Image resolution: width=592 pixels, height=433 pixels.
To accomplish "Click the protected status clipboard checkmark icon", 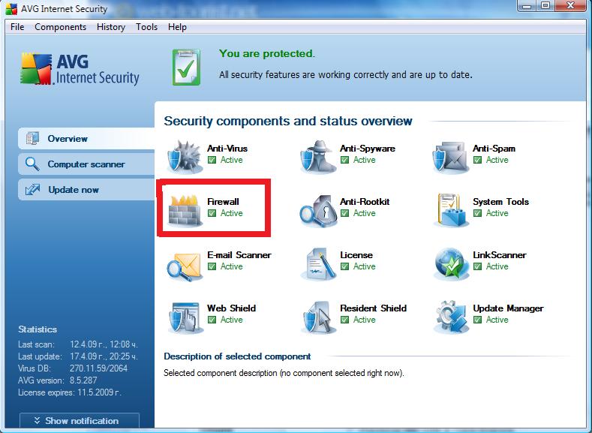I will pos(187,67).
